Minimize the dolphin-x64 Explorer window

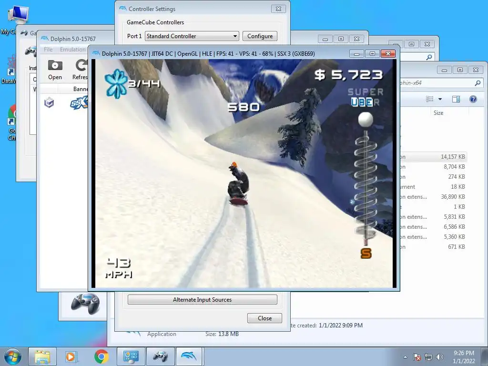pyautogui.click(x=444, y=70)
